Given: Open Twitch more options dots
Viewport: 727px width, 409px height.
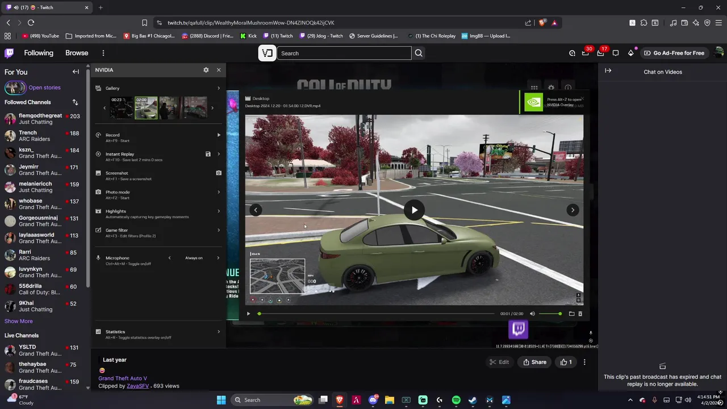Looking at the screenshot, I should click(x=103, y=53).
